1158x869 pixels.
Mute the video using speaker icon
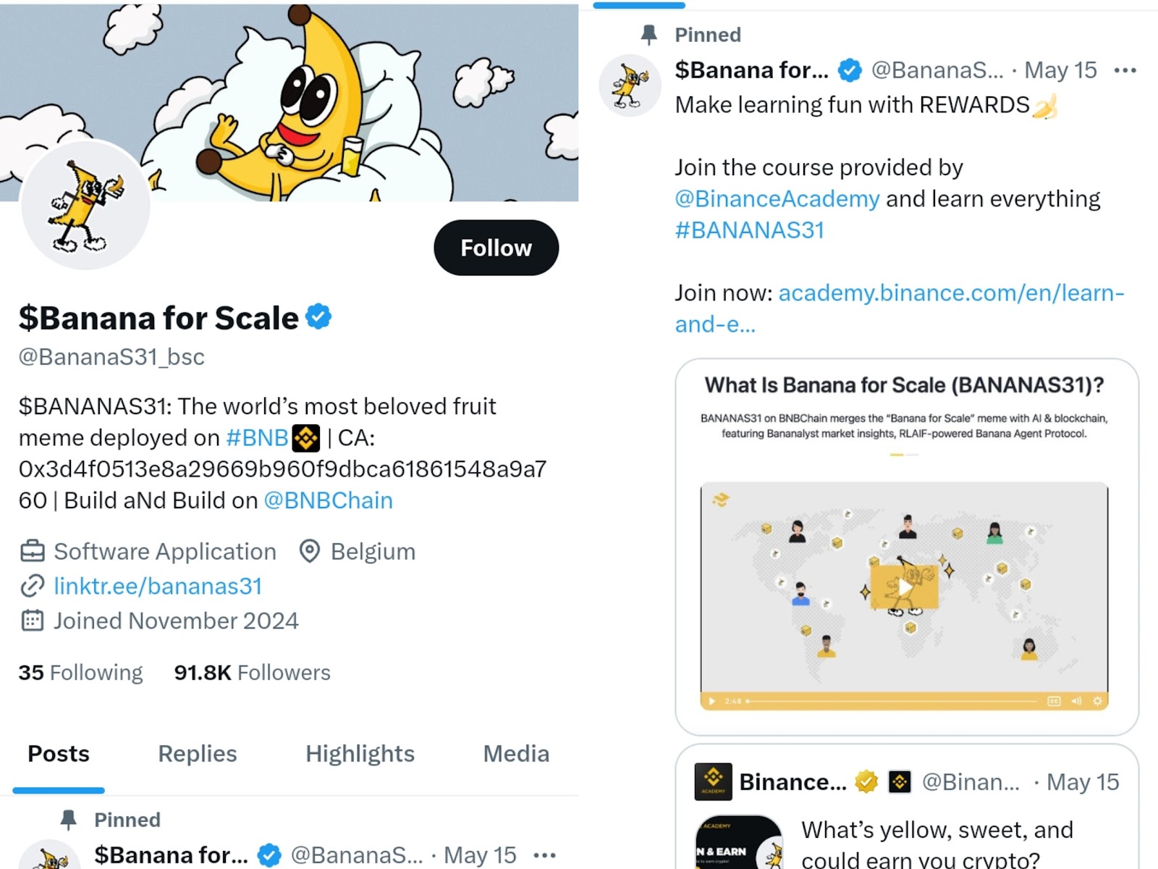(x=1076, y=701)
